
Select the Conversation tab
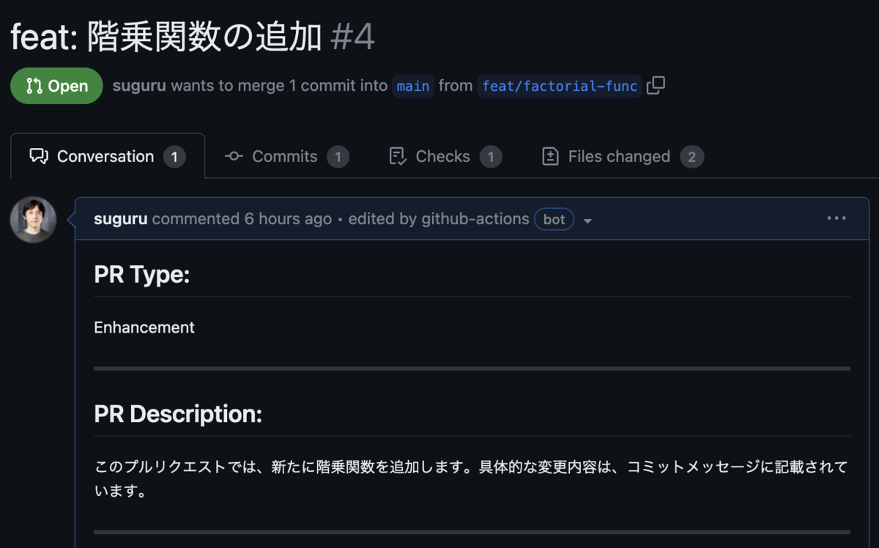coord(105,155)
